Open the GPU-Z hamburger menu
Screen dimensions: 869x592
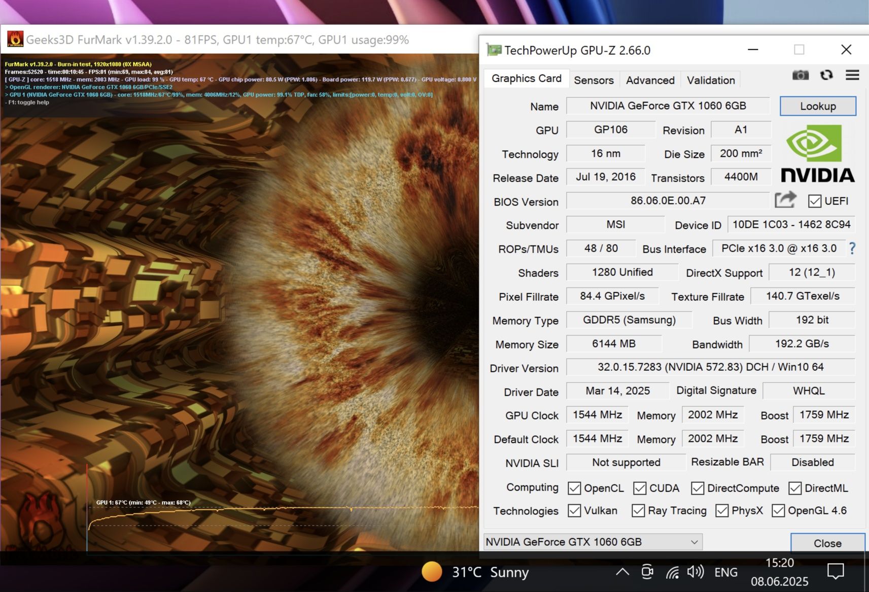tap(852, 75)
